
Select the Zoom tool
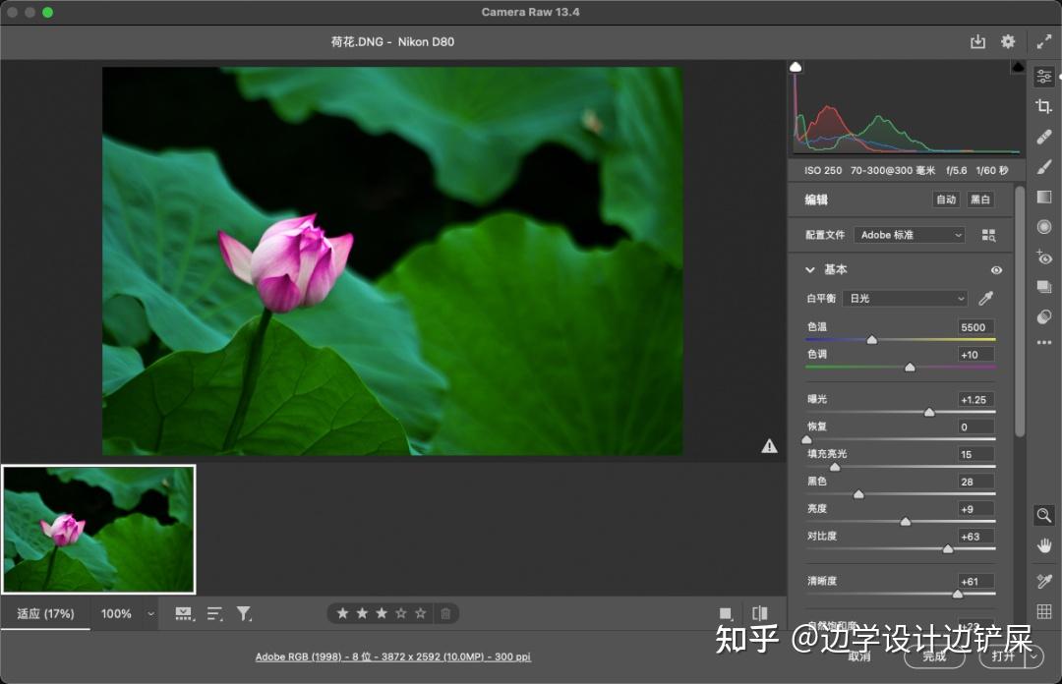click(1043, 515)
